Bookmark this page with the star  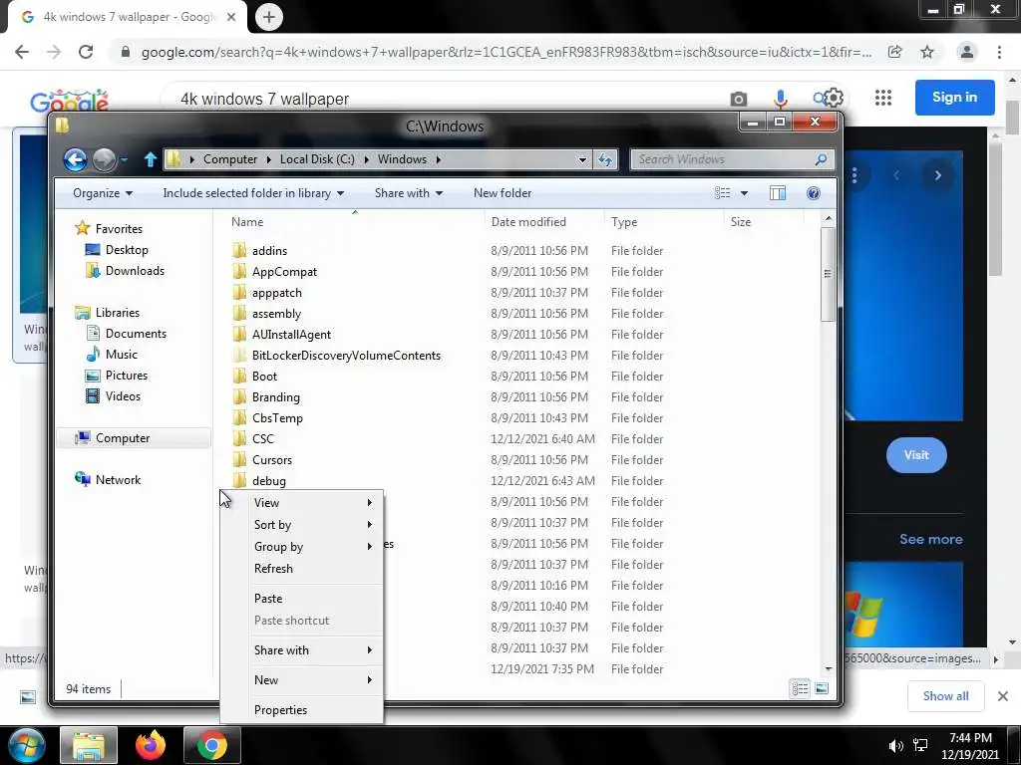click(x=927, y=52)
